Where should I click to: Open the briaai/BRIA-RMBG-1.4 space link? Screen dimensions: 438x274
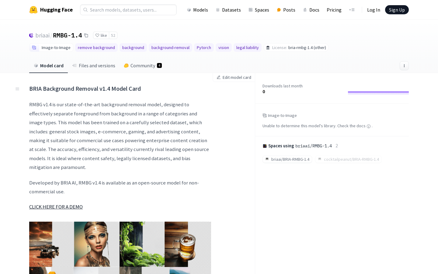(x=287, y=159)
